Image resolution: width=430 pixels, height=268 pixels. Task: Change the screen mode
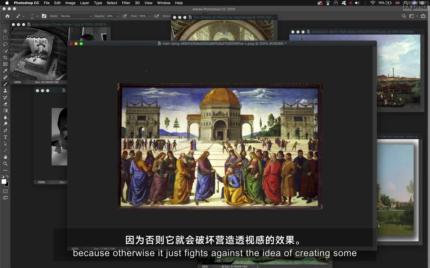coord(5,198)
